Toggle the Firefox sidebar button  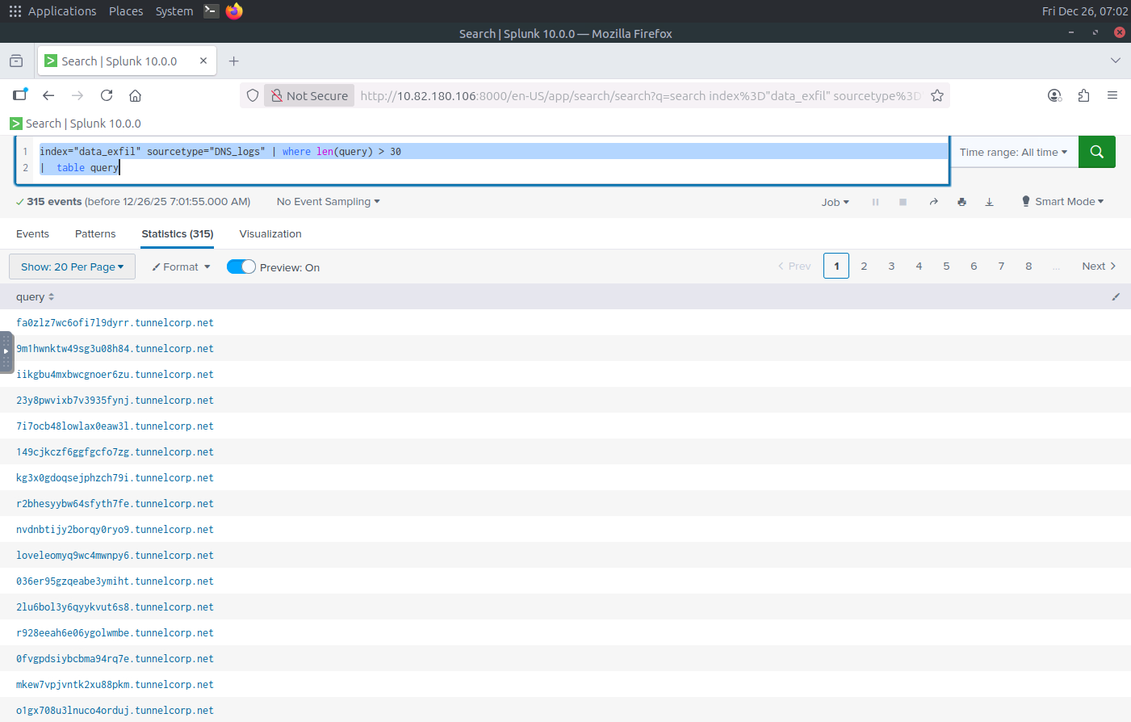20,95
